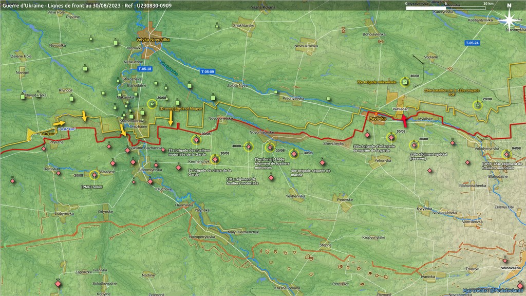Click the T-05-09 road shield
Screen dimensions: 526x296
208,71
